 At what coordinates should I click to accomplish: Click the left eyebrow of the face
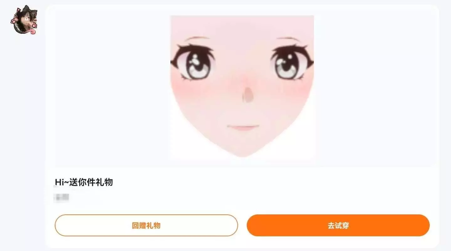tap(197, 39)
